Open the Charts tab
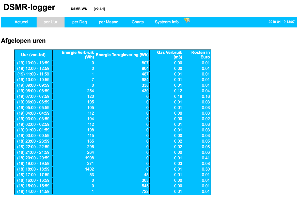The image size is (298, 198). pyautogui.click(x=138, y=22)
